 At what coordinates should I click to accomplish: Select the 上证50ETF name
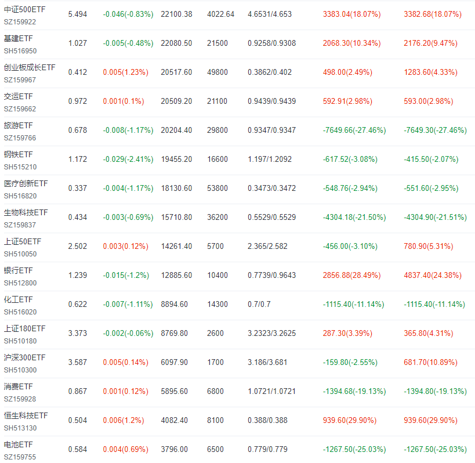(23, 241)
